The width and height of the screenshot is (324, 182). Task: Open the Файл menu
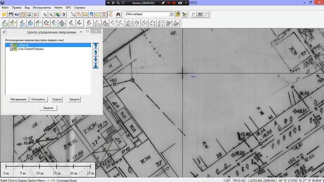pyautogui.click(x=5, y=8)
